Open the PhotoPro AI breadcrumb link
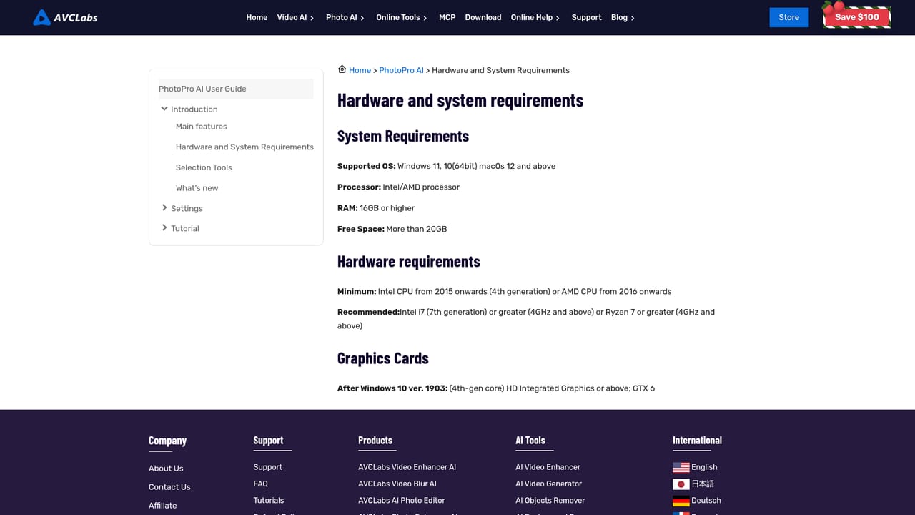 (401, 70)
